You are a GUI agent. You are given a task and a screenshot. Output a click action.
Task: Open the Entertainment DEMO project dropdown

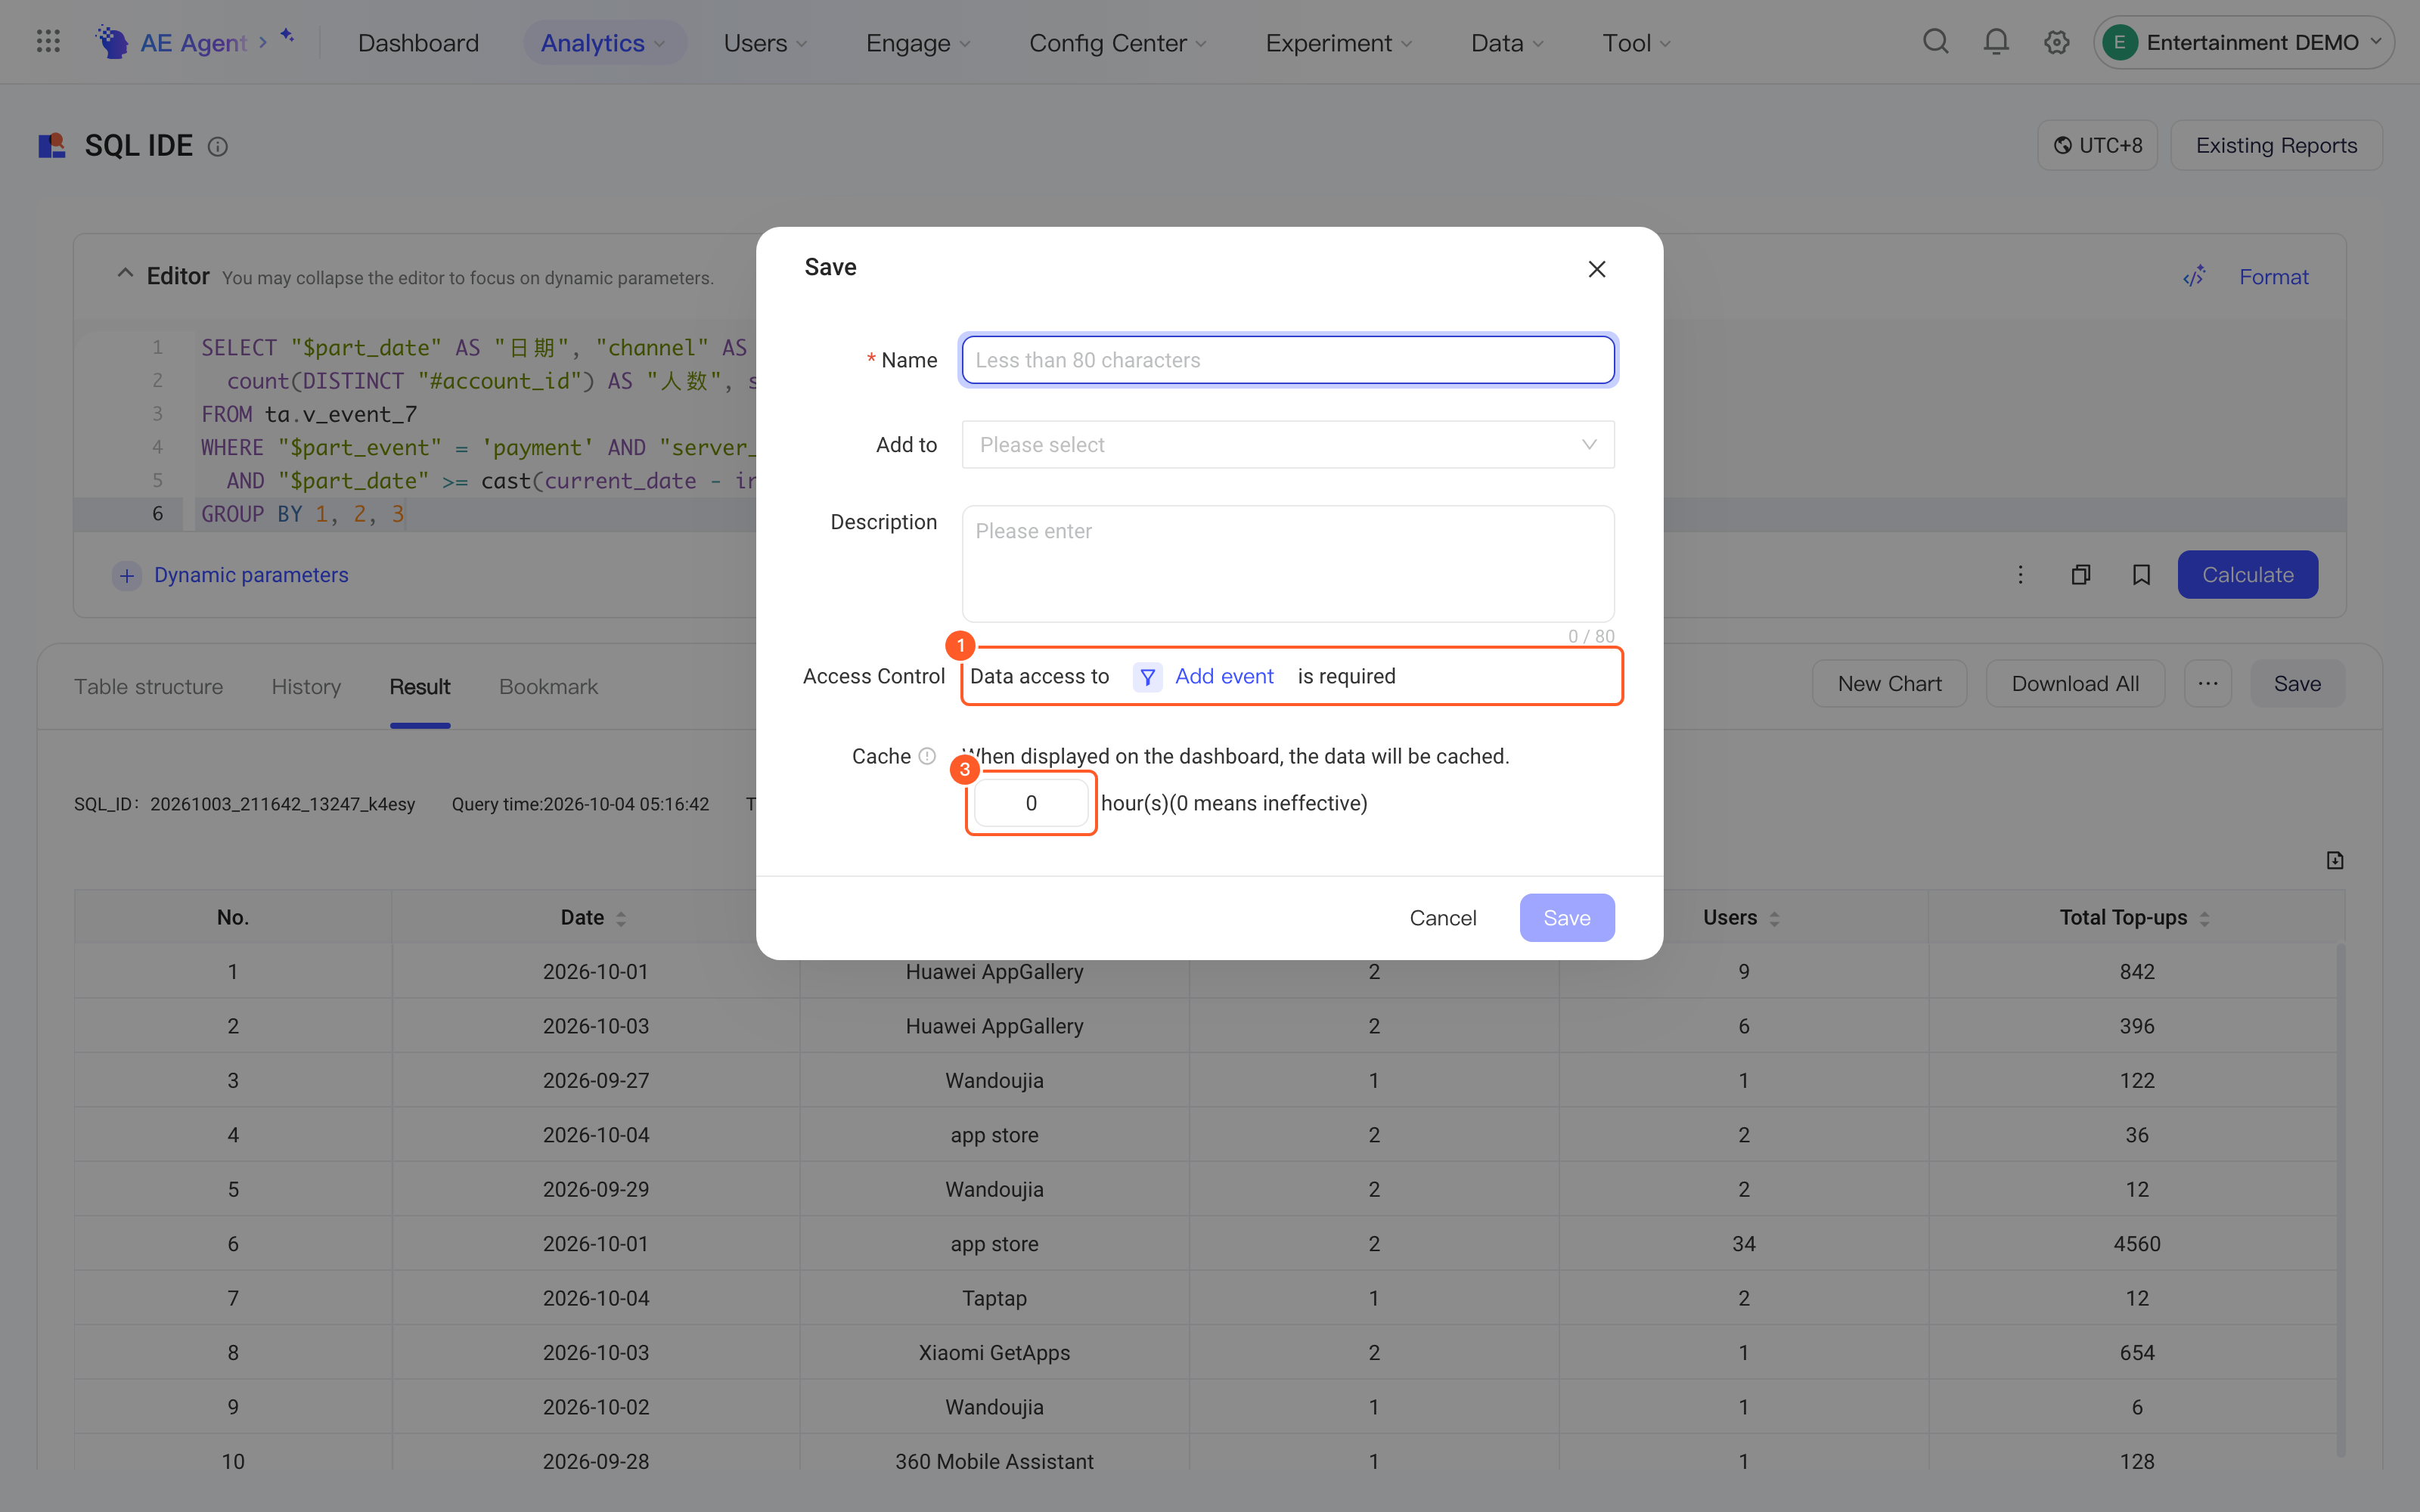point(2243,42)
